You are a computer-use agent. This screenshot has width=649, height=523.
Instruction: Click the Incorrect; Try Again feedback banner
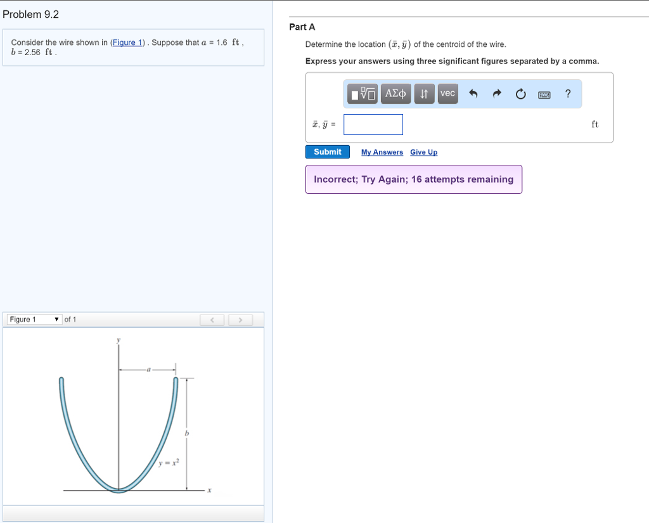pyautogui.click(x=413, y=179)
